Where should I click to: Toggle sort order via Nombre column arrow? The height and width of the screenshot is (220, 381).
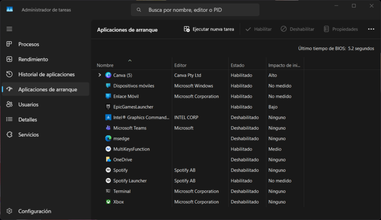click(130, 60)
